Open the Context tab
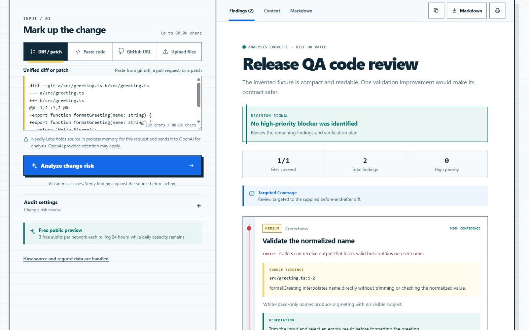529x330 pixels. [272, 11]
